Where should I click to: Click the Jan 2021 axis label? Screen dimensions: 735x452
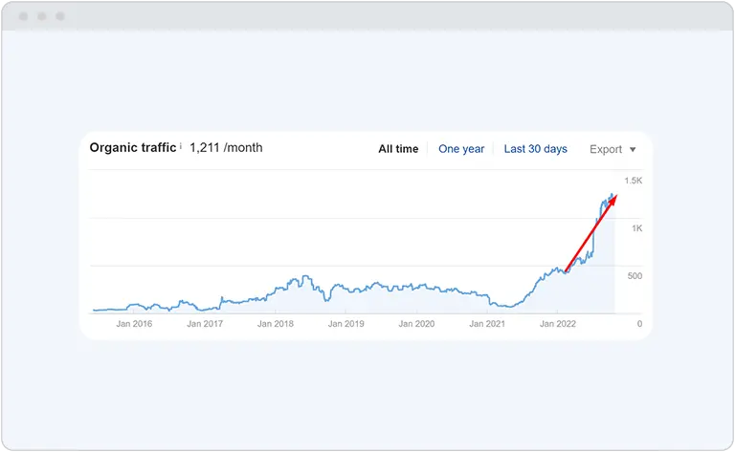tap(487, 323)
